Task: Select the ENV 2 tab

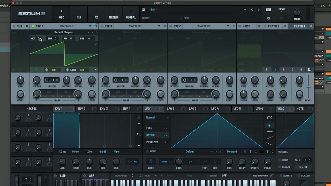Action: (87, 109)
